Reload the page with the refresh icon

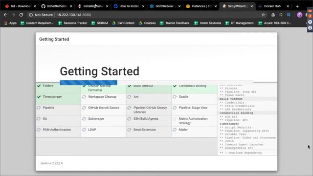[x=21, y=15]
